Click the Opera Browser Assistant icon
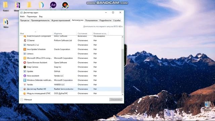This screenshot has width=215, height=121. pos(25,63)
